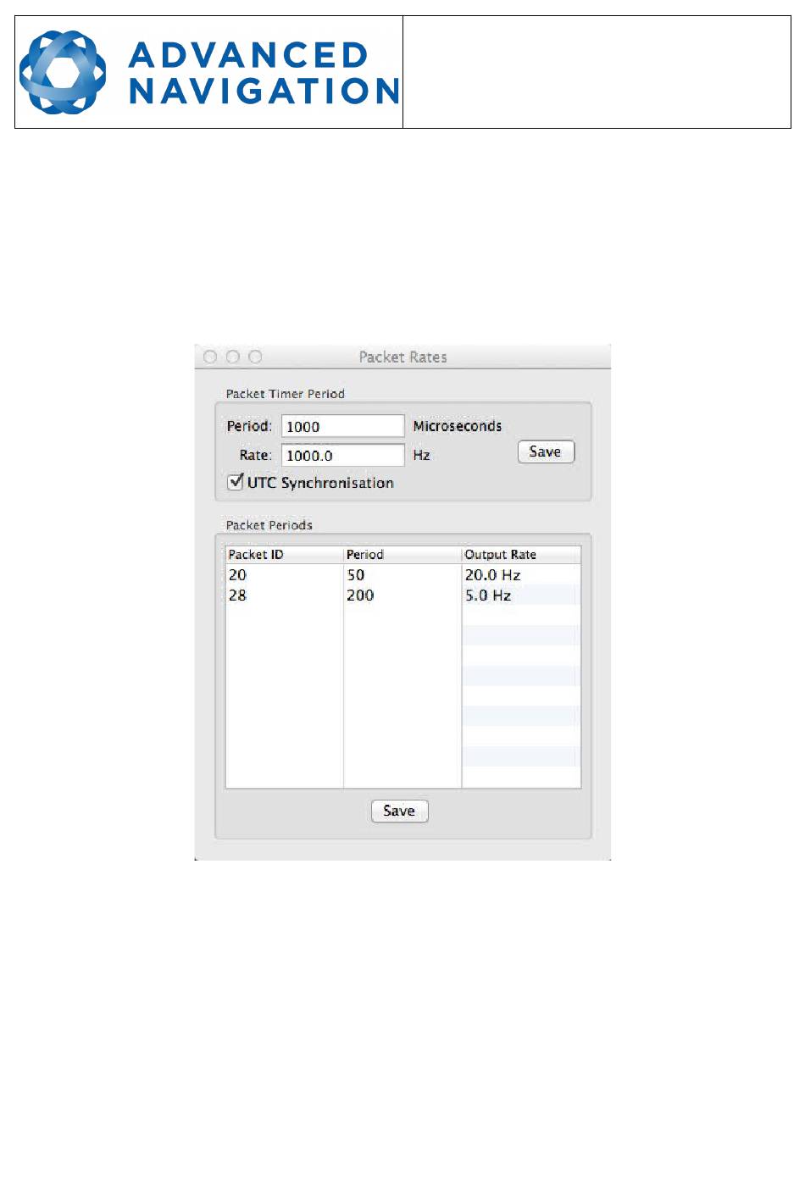Viewport: 805px width, 1202px height.
Task: Select the Period cell showing 50
Action: point(402,574)
